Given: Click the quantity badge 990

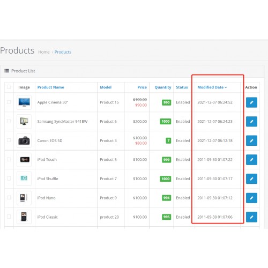Looking at the screenshot, I should pos(166,102).
